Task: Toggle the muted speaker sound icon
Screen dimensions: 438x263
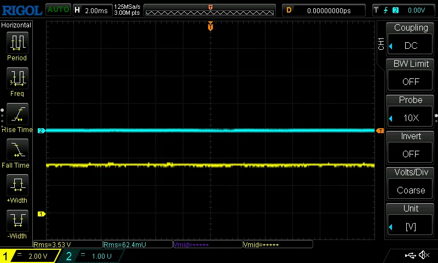Action: click(x=424, y=255)
